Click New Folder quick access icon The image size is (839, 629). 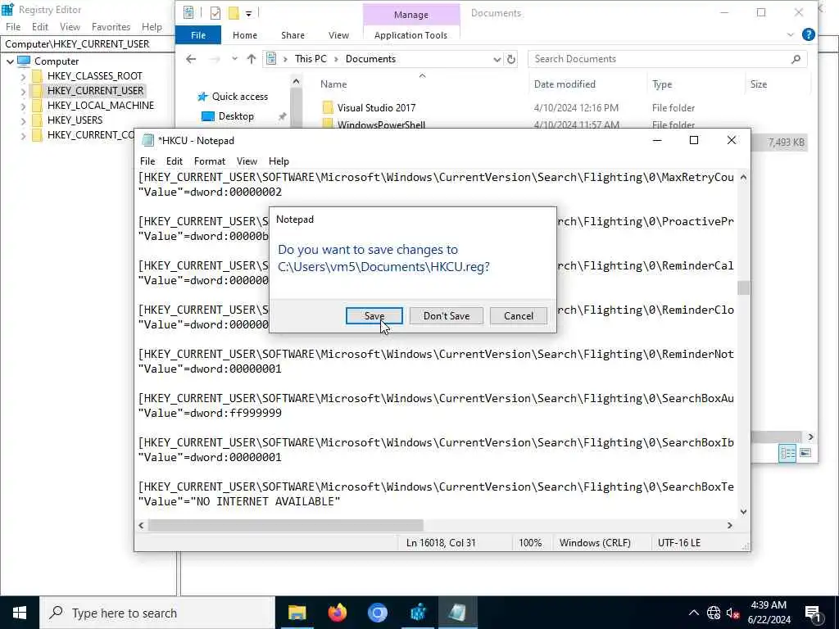(234, 13)
